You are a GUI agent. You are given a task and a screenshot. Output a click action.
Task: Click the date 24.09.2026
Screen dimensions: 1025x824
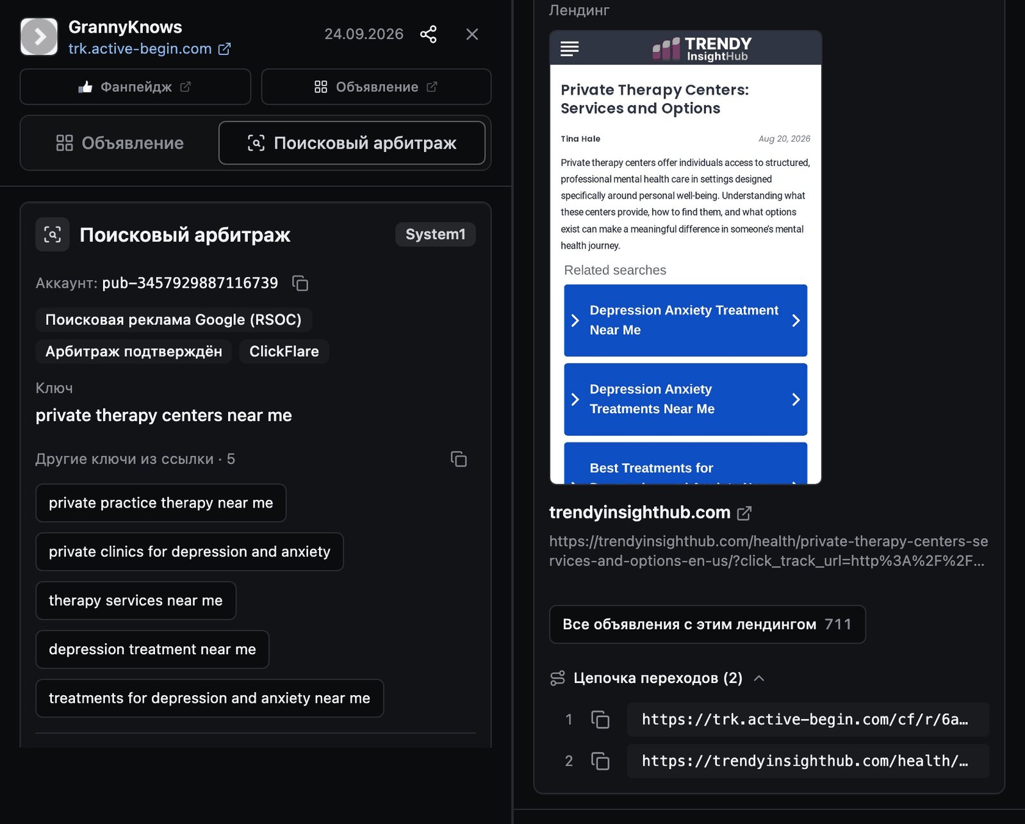[364, 34]
